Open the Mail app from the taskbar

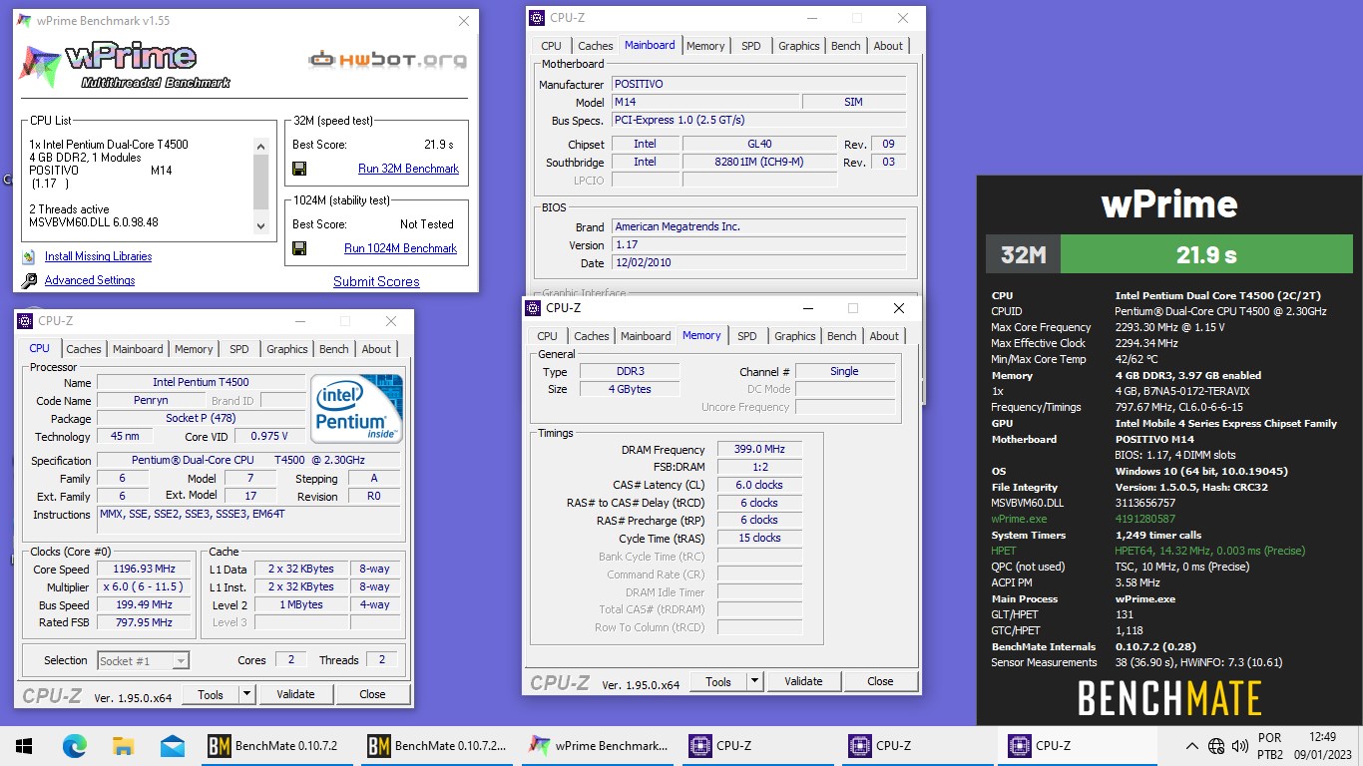point(173,745)
